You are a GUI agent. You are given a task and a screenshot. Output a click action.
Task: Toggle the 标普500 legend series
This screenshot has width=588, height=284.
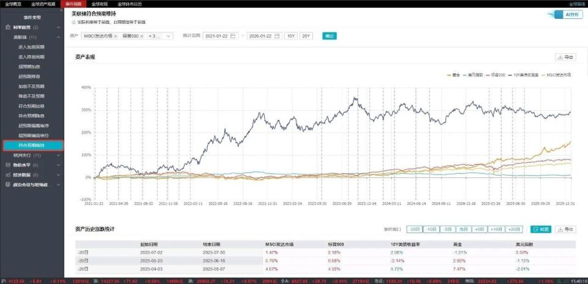[496, 75]
